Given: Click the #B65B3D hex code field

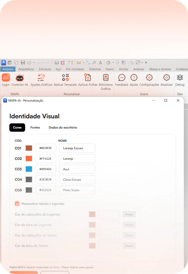Looking at the screenshot, I should pyautogui.click(x=46, y=148).
